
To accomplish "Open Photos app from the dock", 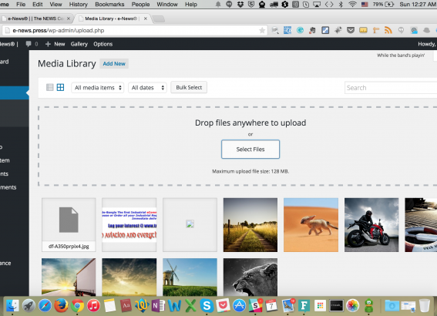I will click(x=352, y=306).
